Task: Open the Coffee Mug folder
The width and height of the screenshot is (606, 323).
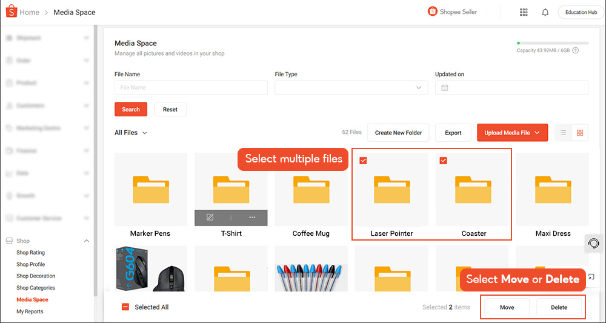Action: 311,189
